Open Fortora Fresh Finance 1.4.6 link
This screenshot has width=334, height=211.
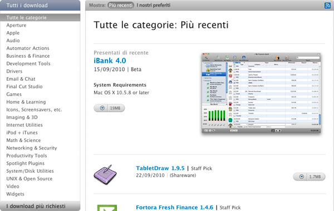coord(174,207)
